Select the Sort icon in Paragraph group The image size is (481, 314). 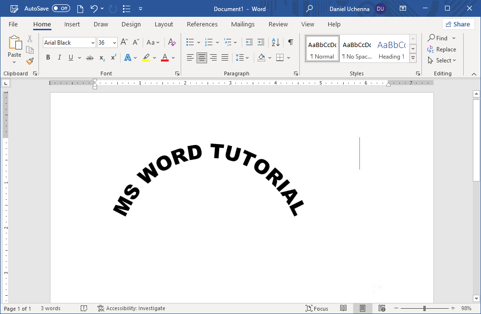pos(274,42)
